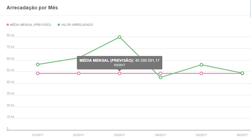Pick the green data point for 05/2017
The image size is (251, 138).
click(201, 65)
